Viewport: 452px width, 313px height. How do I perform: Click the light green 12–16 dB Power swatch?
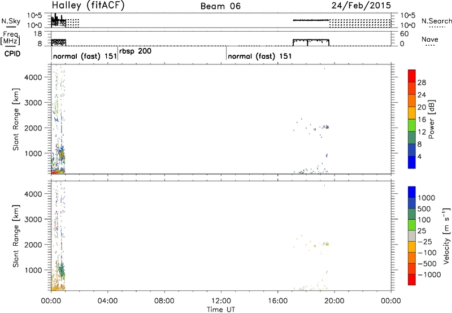pyautogui.click(x=412, y=125)
